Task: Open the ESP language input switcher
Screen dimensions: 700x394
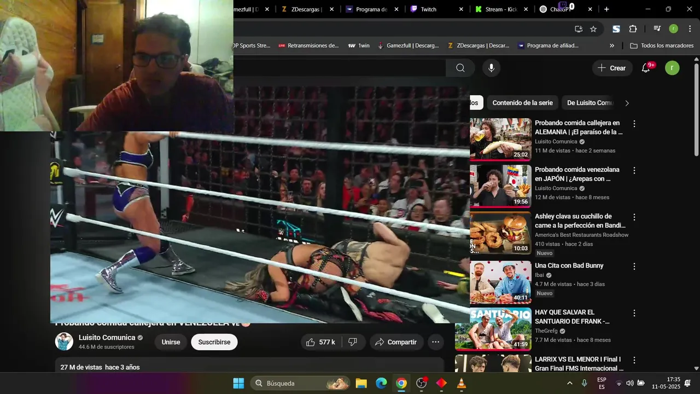Action: point(602,383)
